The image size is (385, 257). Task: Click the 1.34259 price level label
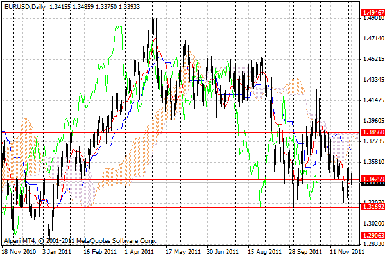(373, 179)
